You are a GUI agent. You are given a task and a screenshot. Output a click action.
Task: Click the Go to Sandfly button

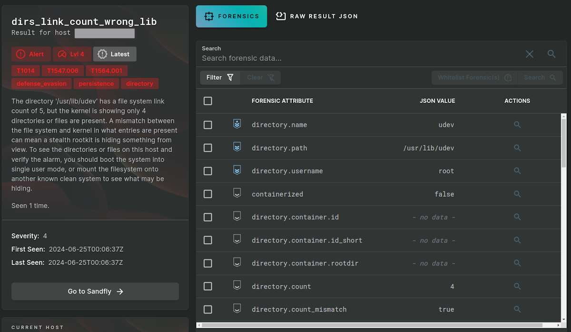pyautogui.click(x=95, y=291)
